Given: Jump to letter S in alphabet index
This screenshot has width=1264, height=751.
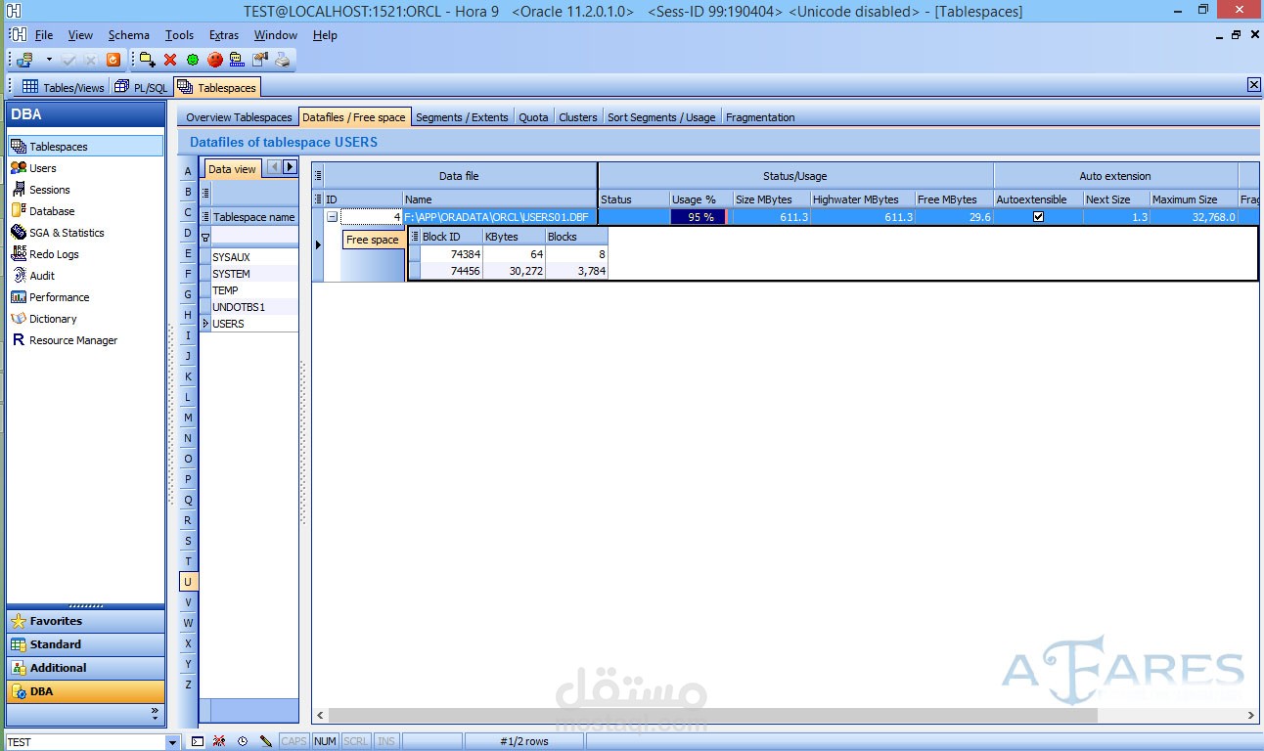Looking at the screenshot, I should click(x=188, y=541).
